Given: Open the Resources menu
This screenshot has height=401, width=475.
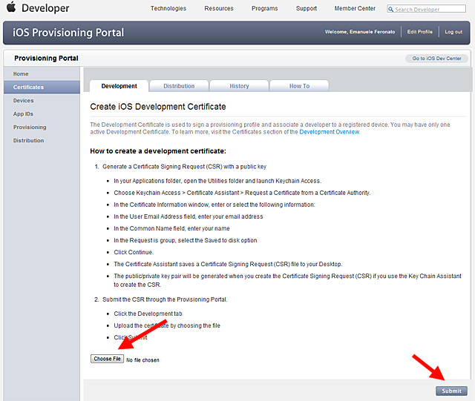Looking at the screenshot, I should point(218,9).
